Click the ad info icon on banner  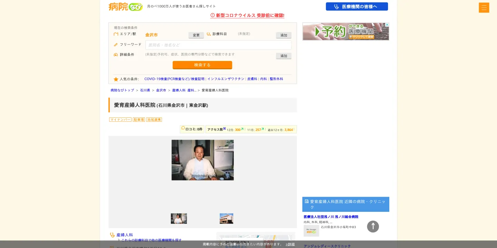(387, 25)
